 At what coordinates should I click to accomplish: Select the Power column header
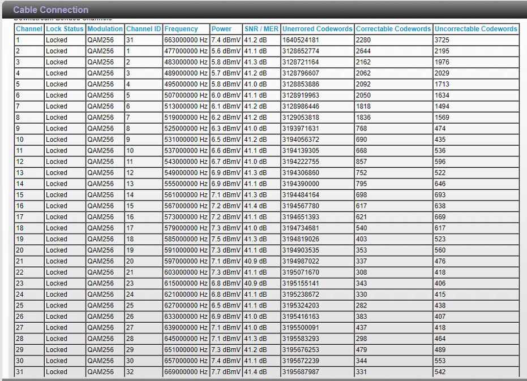tap(221, 29)
